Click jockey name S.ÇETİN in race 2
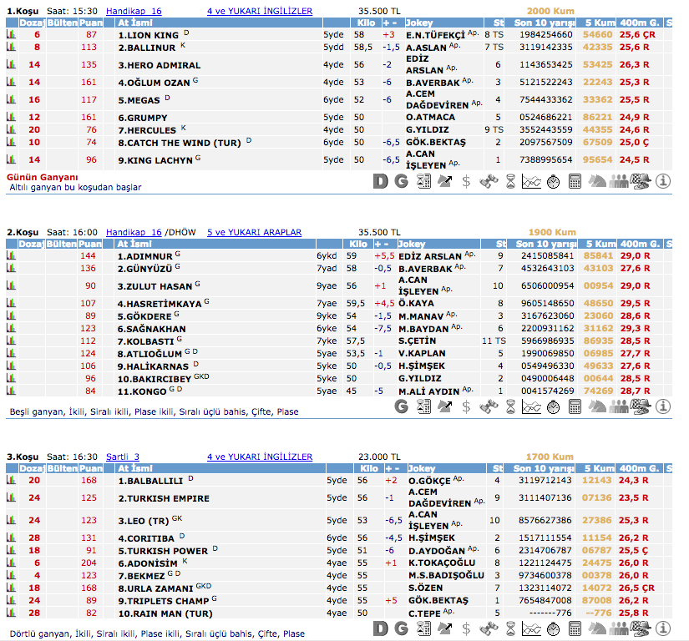 (x=417, y=341)
